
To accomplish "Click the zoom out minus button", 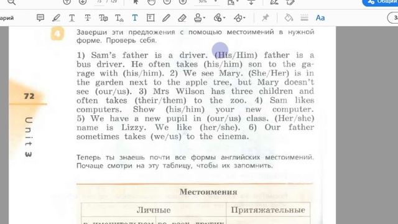I will 167,2.
